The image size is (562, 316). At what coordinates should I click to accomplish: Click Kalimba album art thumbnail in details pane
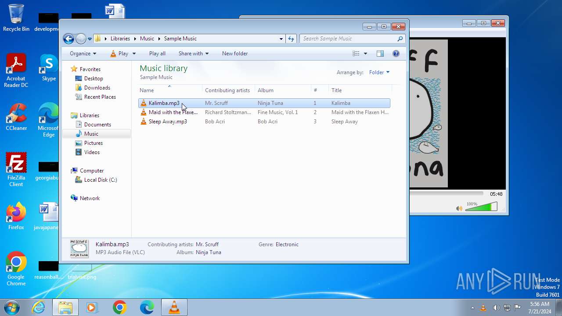pos(79,248)
